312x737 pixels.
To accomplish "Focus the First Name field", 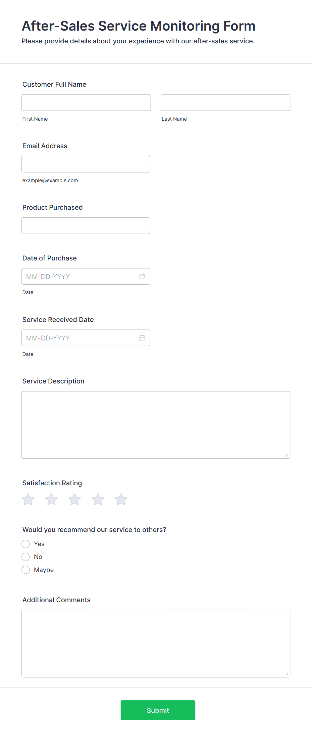I will [x=86, y=103].
